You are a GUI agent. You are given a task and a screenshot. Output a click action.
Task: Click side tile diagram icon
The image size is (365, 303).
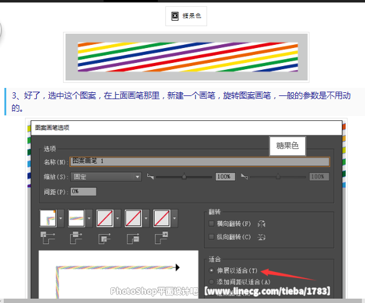[76, 238]
